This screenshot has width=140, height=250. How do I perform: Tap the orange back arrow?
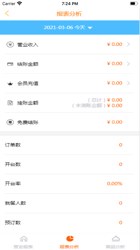pos(7,13)
